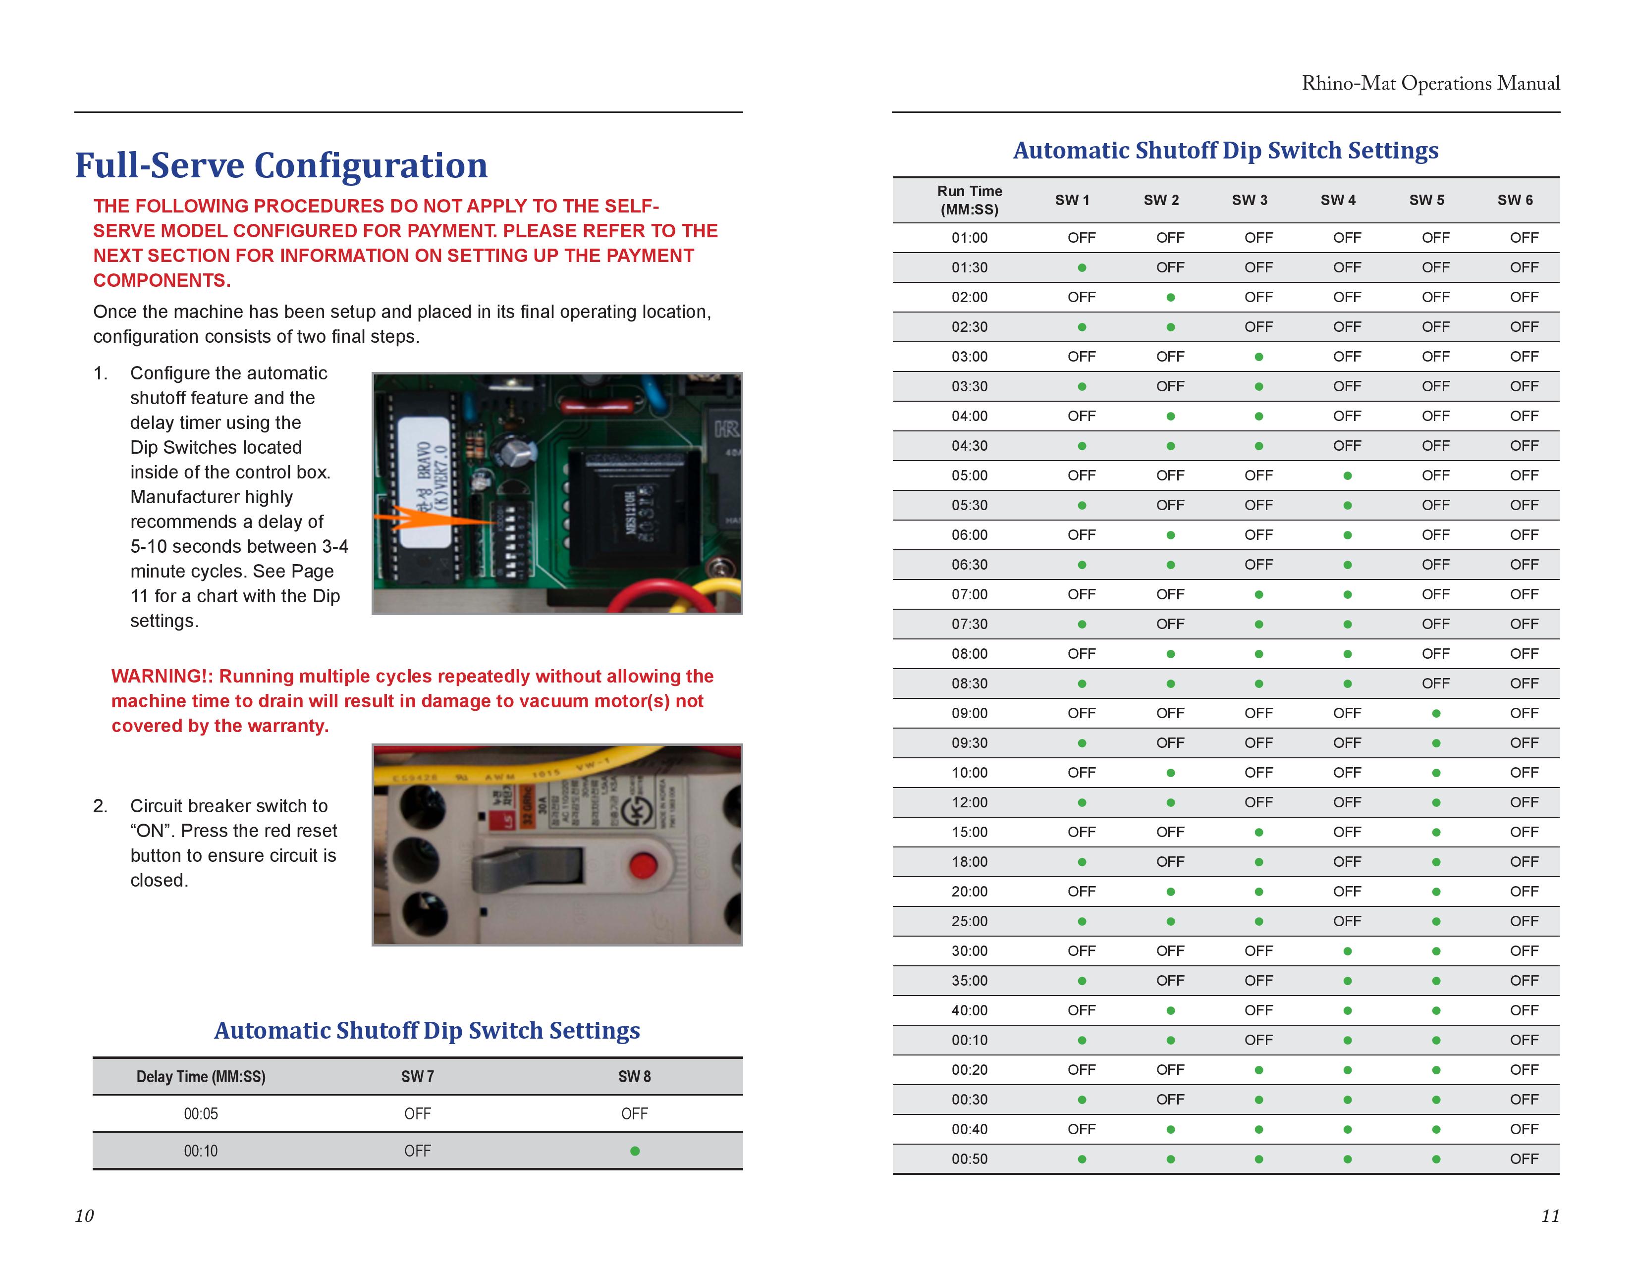Click the SW 7 OFF cell in row 00:05

(x=417, y=1114)
